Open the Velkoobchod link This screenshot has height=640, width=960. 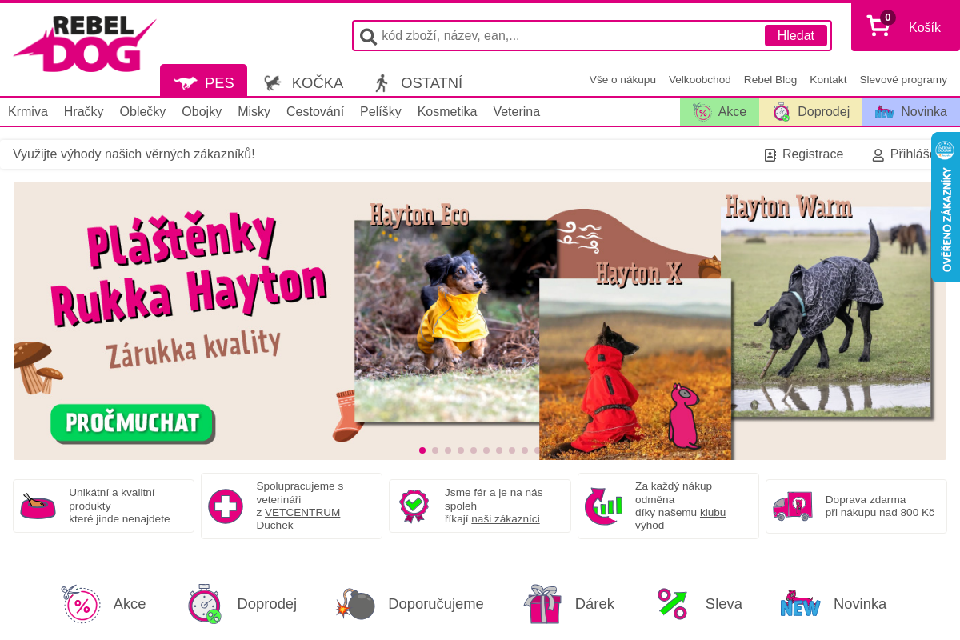(700, 80)
